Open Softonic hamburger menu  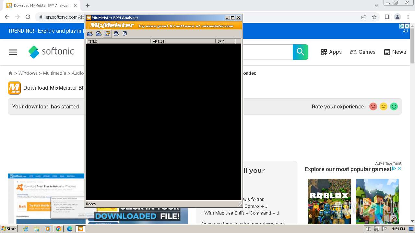13,52
